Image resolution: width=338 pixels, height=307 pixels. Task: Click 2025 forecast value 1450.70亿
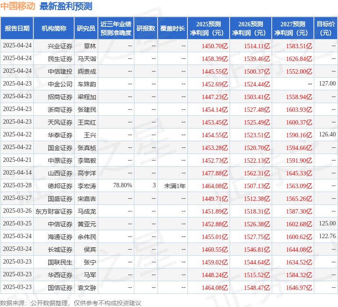tap(215, 46)
